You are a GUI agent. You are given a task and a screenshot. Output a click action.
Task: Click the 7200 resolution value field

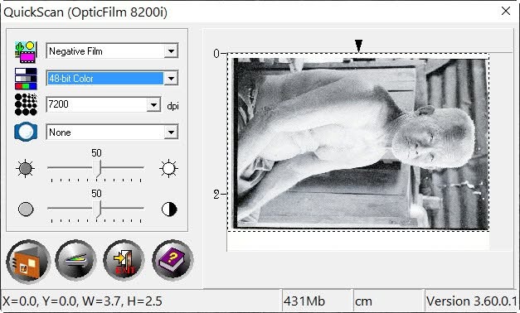104,104
